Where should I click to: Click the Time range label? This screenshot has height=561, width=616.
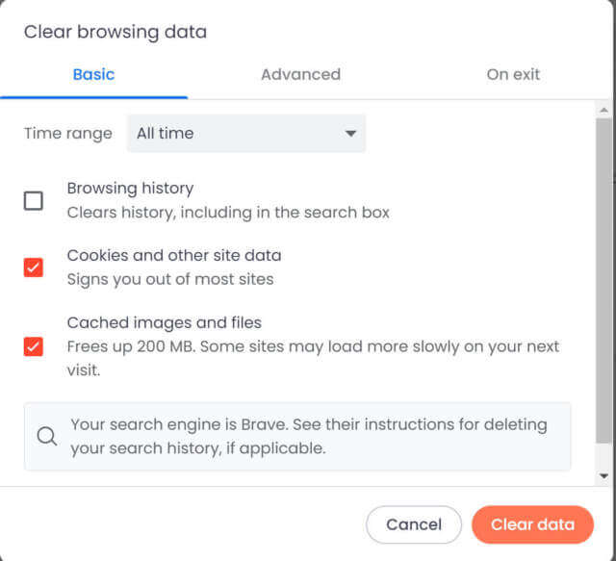[68, 134]
